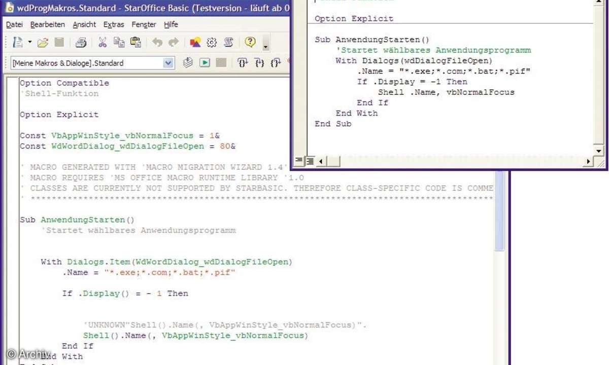
Task: Open the Bearbeiten menu
Action: [48, 24]
